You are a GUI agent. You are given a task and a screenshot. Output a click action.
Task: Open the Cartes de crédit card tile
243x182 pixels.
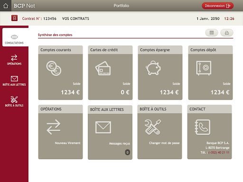(x=110, y=73)
